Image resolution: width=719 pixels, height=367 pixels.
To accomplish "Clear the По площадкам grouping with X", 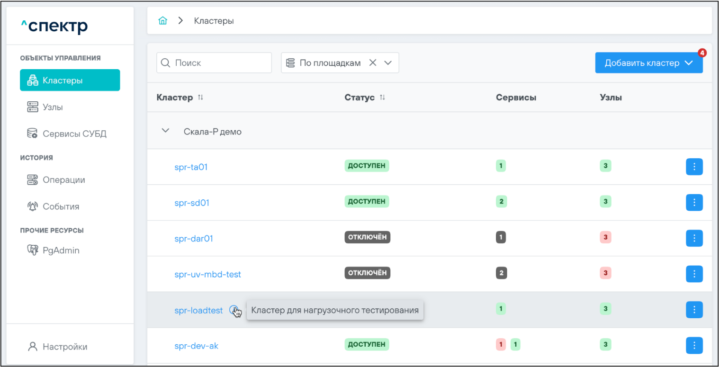I will 373,63.
